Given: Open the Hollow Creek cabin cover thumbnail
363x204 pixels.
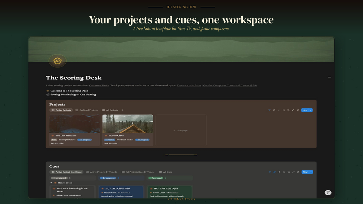Looking at the screenshot, I should (x=128, y=124).
